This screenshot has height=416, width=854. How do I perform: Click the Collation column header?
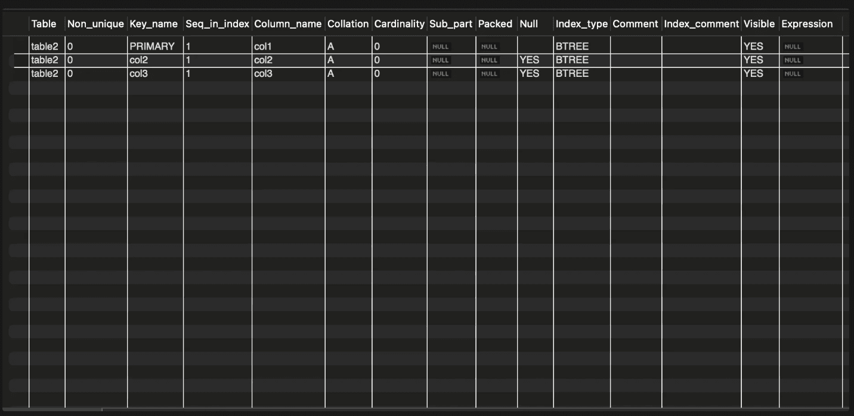348,24
